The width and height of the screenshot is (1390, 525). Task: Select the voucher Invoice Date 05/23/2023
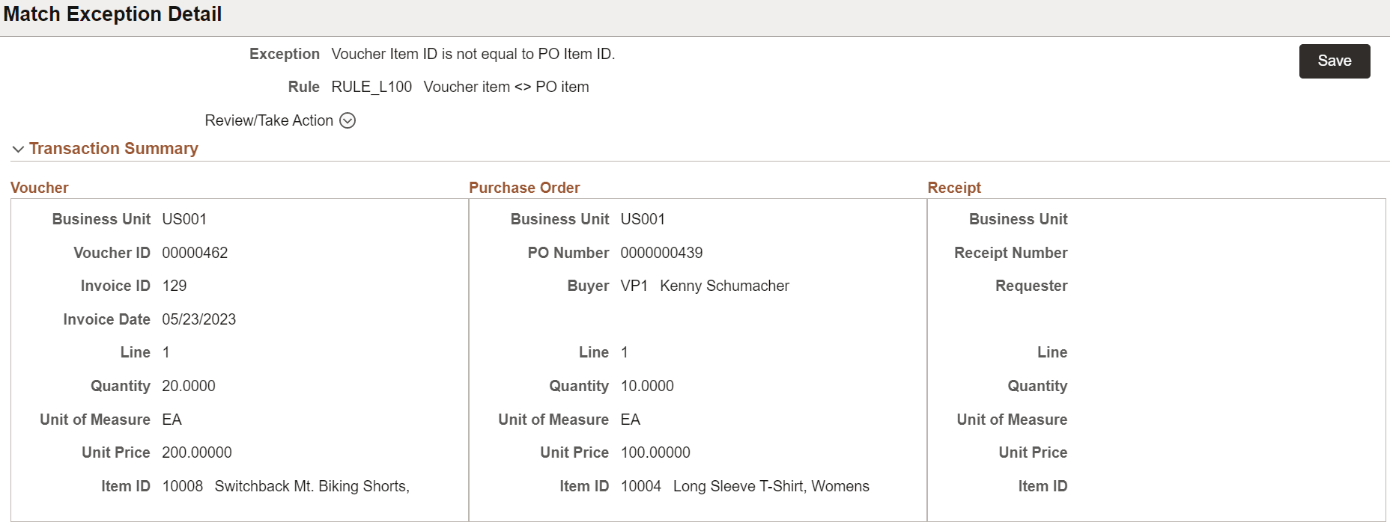pos(199,319)
